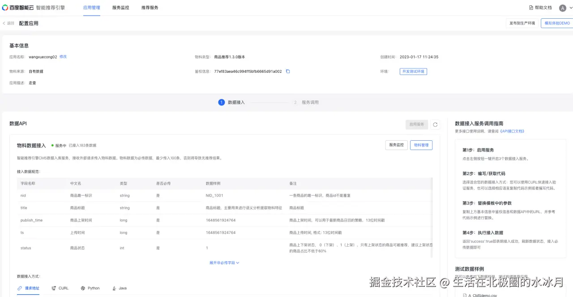Click the Baidu AI Cloud logo
This screenshot has width=573, height=297.
(x=17, y=8)
